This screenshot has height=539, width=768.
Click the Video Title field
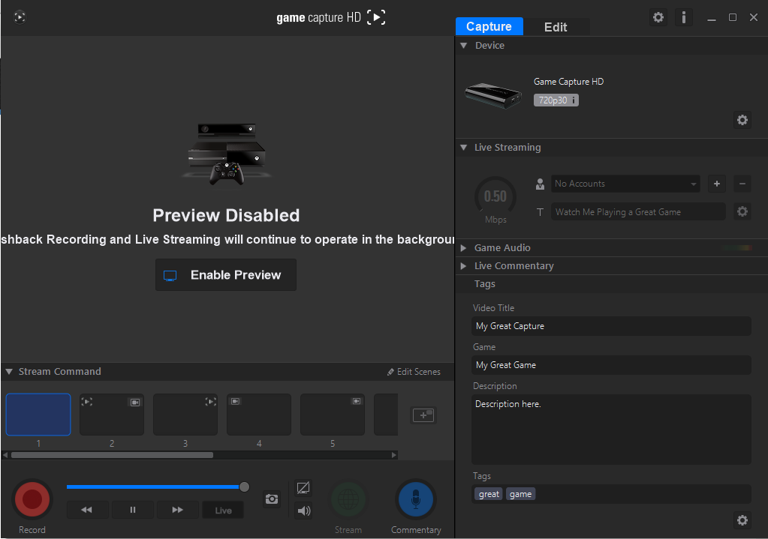pos(611,326)
